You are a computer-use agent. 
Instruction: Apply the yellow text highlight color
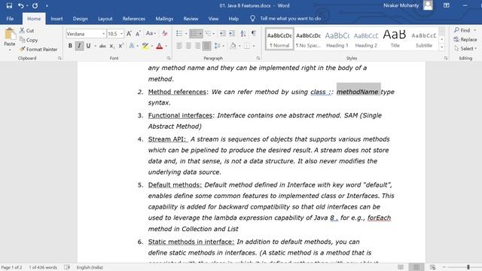coord(145,46)
